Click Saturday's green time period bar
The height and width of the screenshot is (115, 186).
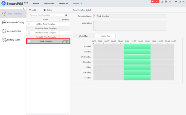tap(137, 72)
